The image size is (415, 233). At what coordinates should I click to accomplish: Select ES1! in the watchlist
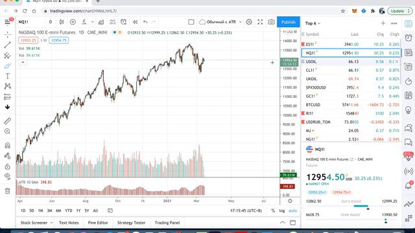pyautogui.click(x=351, y=45)
